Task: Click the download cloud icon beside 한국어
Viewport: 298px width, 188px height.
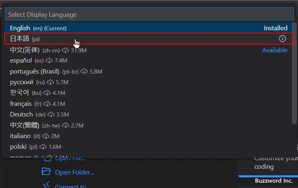Action: point(47,93)
